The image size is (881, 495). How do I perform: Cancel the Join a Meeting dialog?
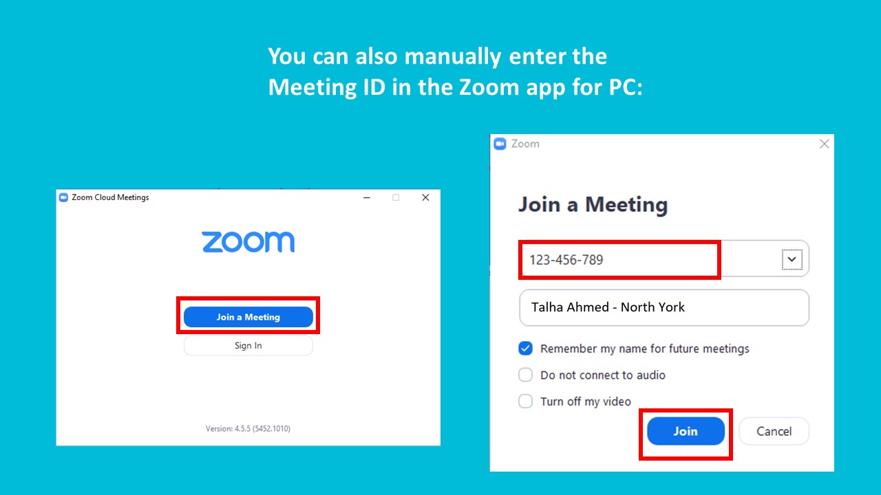point(774,431)
